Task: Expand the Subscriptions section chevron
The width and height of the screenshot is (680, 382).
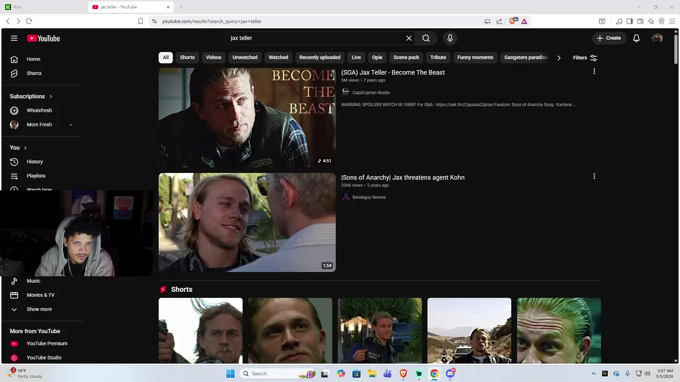Action: (51, 97)
